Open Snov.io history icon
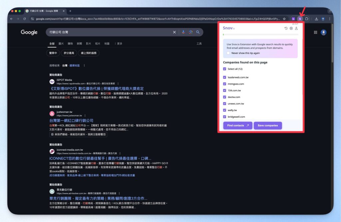Image resolution: width=341 pixels, height=222 pixels. click(x=286, y=29)
